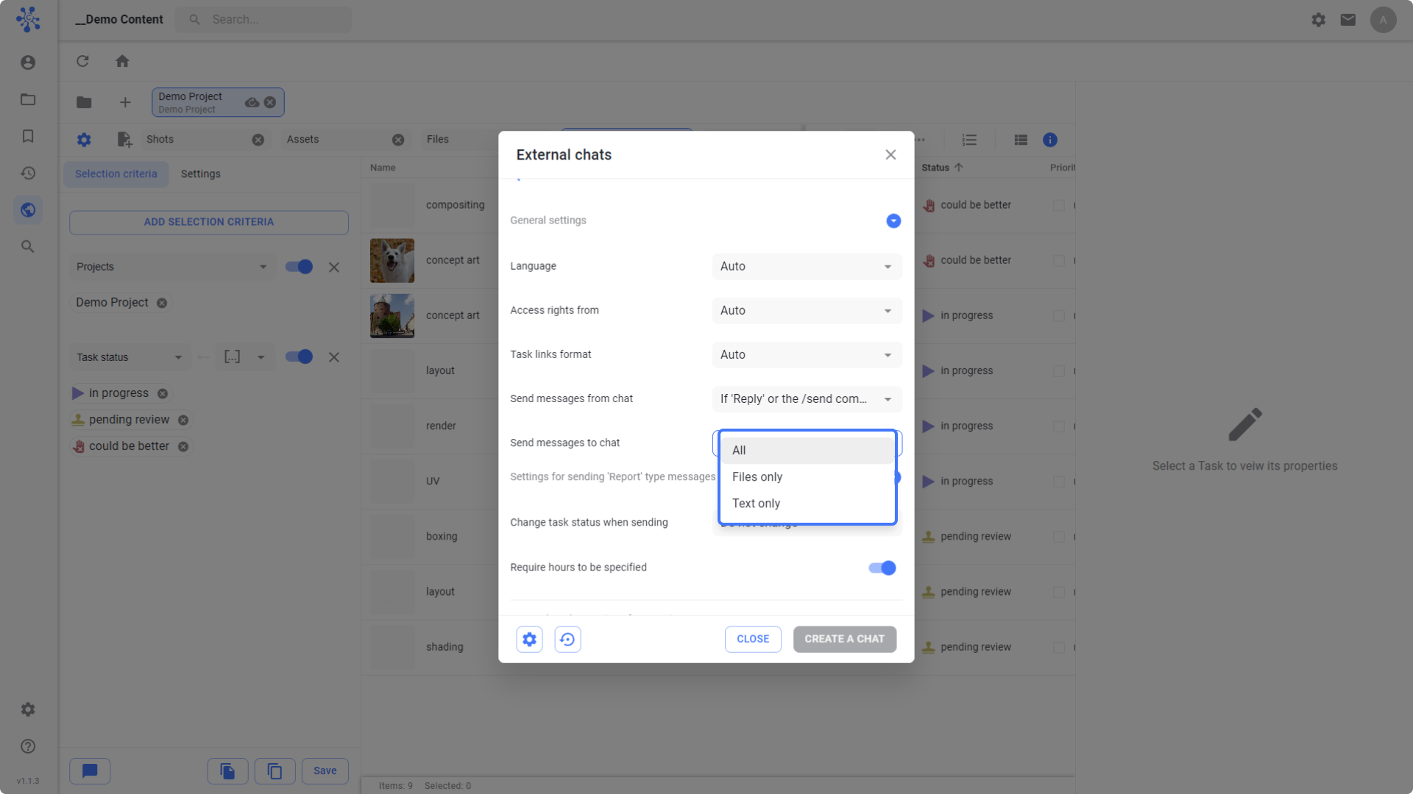Click the blue info icon

coord(1050,140)
